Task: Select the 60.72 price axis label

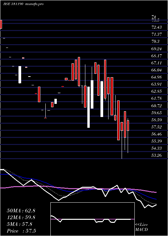Action: coord(157,106)
